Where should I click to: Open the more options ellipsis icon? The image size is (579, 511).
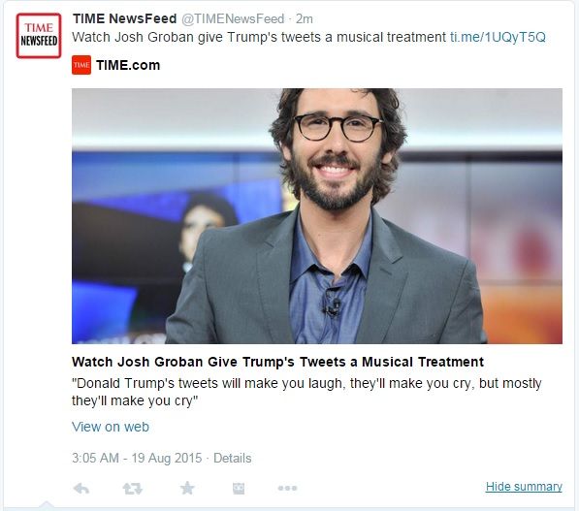pyautogui.click(x=287, y=488)
